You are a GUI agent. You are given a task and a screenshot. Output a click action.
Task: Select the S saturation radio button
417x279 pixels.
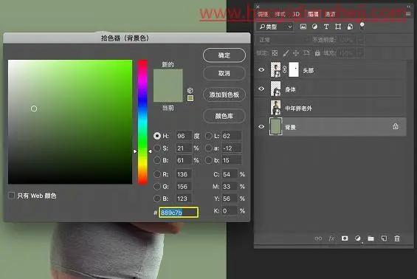tap(157, 148)
